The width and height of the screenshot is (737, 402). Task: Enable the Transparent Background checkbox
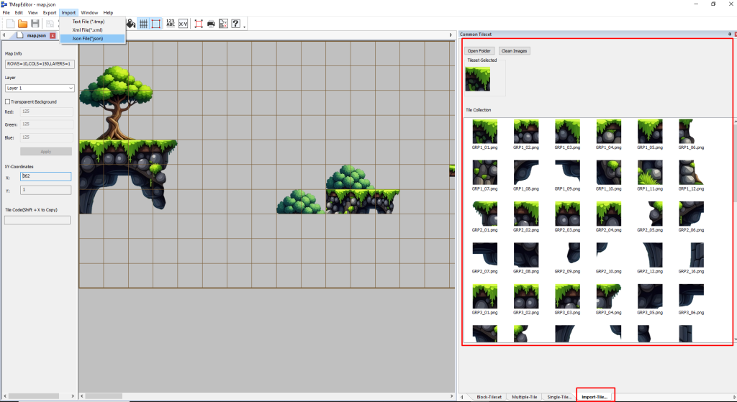coord(8,102)
